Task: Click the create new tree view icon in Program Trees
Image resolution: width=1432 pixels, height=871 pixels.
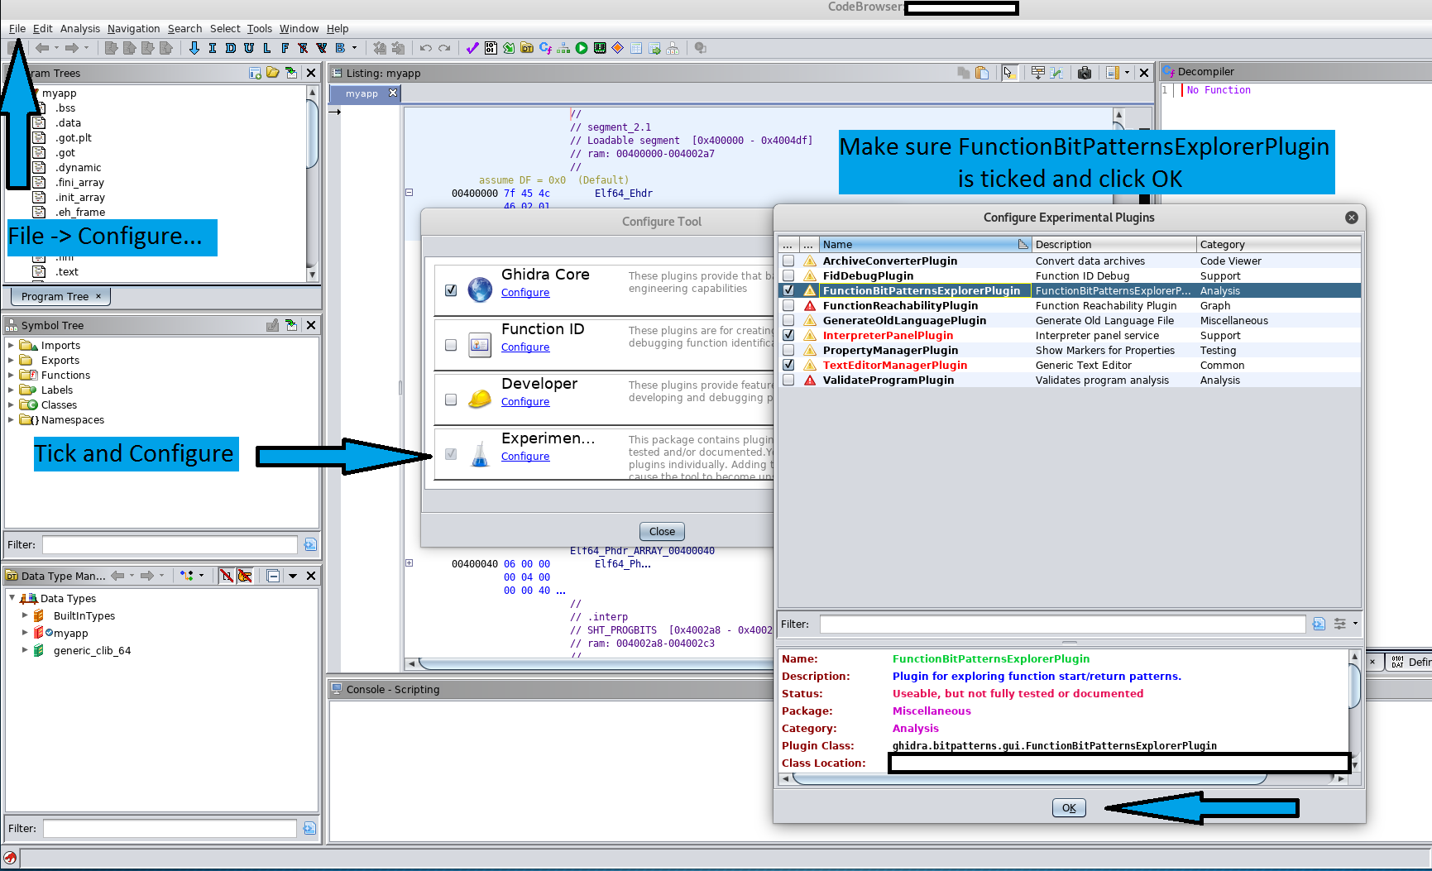Action: point(255,73)
